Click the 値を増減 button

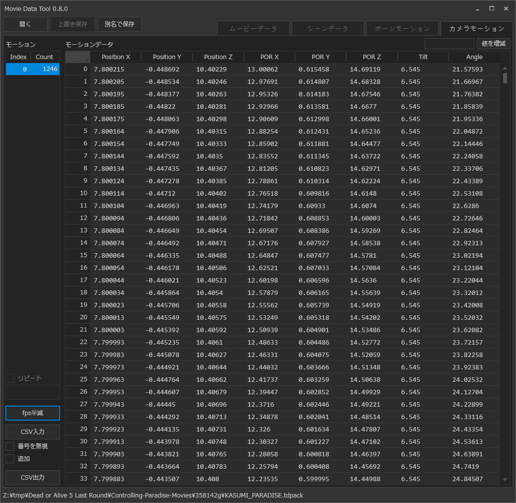[493, 44]
